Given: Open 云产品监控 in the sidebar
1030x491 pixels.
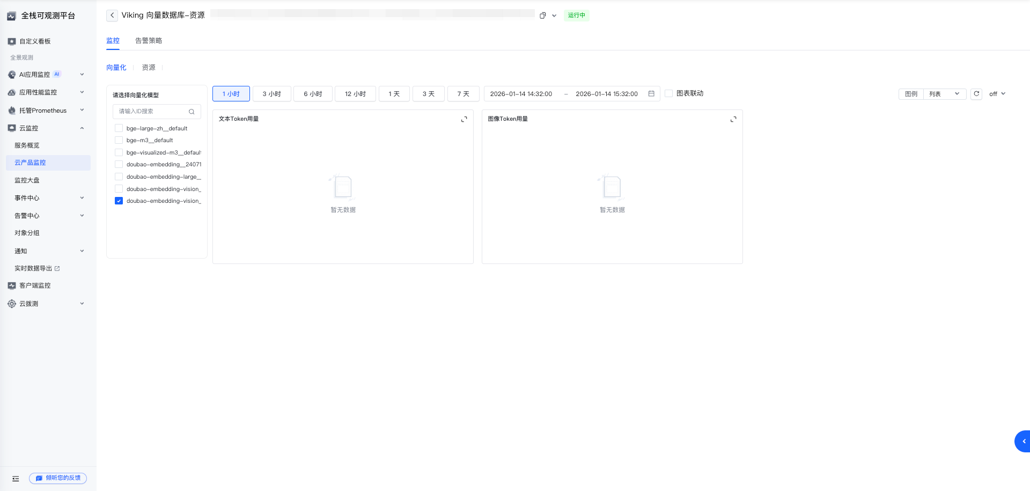Looking at the screenshot, I should pos(48,163).
